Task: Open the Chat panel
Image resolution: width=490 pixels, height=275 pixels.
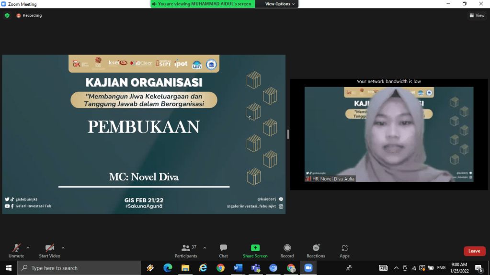Action: [x=223, y=250]
